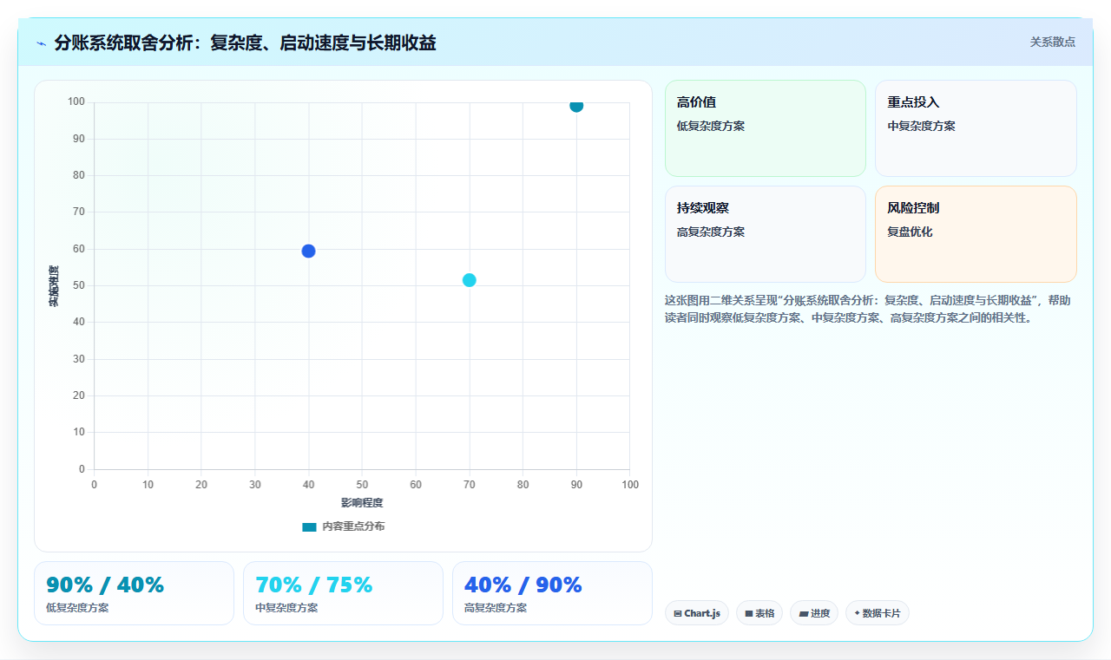1111x660 pixels.
Task: Click 中复杂度方案 text in 重点投入 card
Action: 921,126
